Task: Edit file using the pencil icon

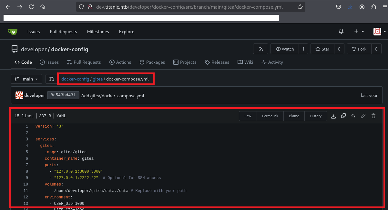Action: coord(363,116)
